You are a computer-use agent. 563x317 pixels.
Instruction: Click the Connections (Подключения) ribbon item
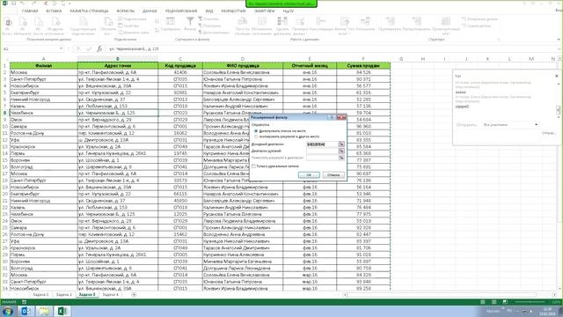pyautogui.click(x=133, y=19)
